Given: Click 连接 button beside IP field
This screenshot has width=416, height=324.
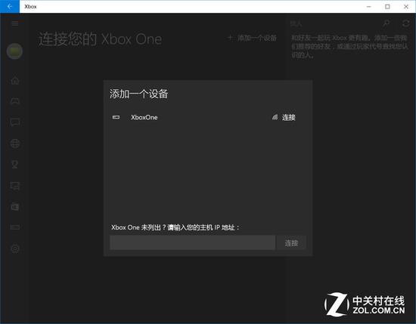Looking at the screenshot, I should (291, 242).
